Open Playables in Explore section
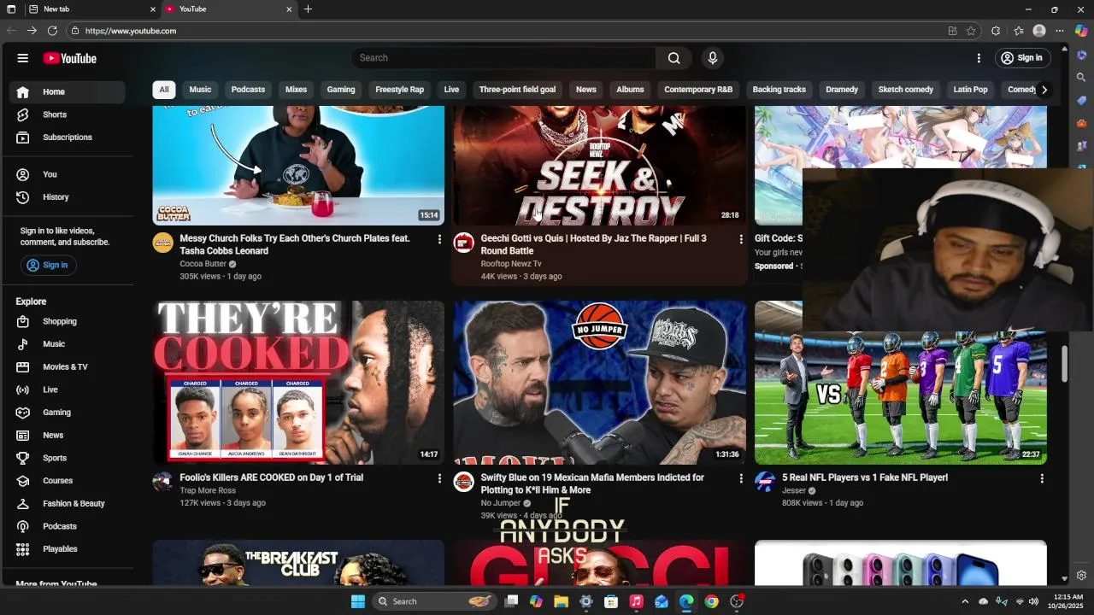 tap(68, 549)
